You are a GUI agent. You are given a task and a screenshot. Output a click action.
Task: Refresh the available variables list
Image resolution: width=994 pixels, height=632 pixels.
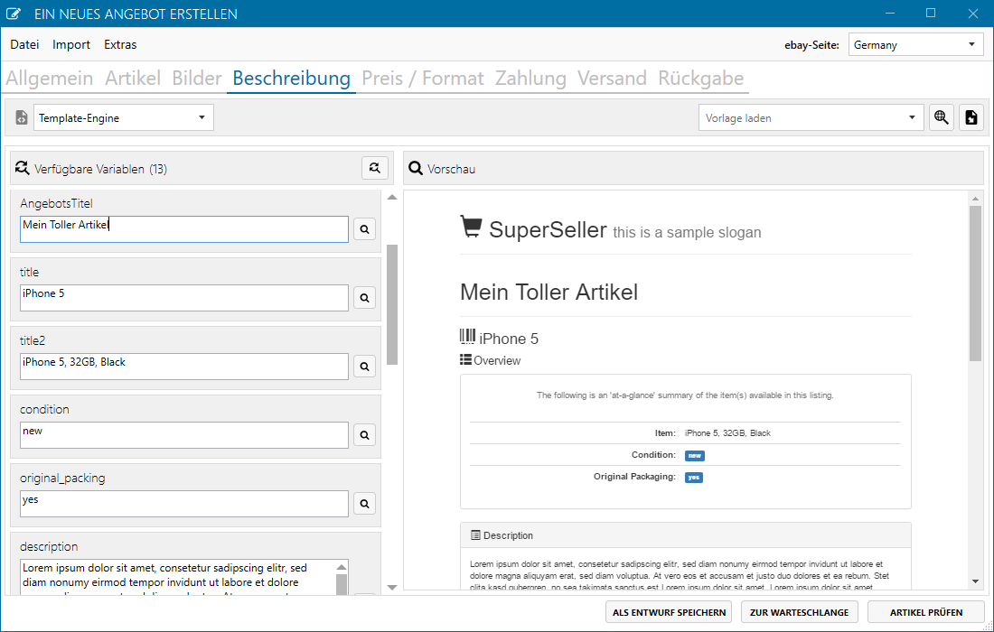pos(375,168)
